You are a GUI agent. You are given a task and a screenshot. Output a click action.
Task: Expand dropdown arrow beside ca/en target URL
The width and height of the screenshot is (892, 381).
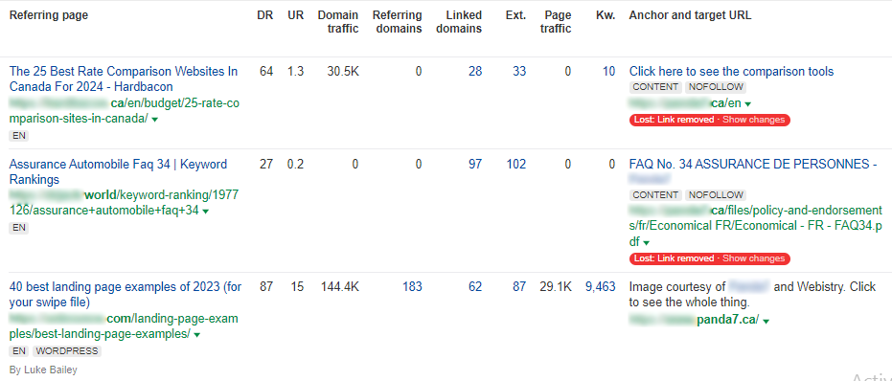click(x=748, y=104)
